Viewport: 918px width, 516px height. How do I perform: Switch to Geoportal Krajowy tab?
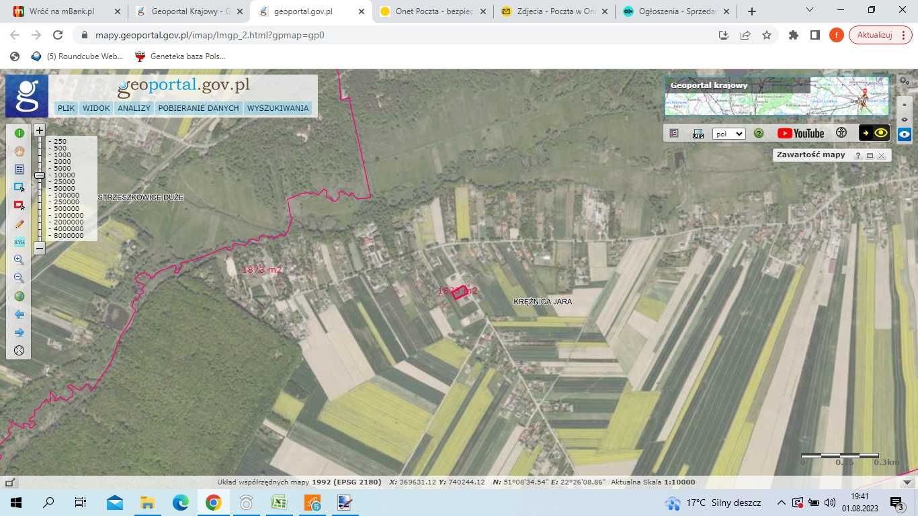tap(191, 11)
